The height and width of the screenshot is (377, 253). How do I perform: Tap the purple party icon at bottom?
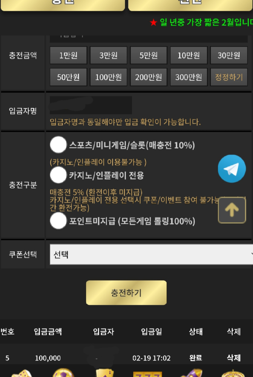pos(191,373)
